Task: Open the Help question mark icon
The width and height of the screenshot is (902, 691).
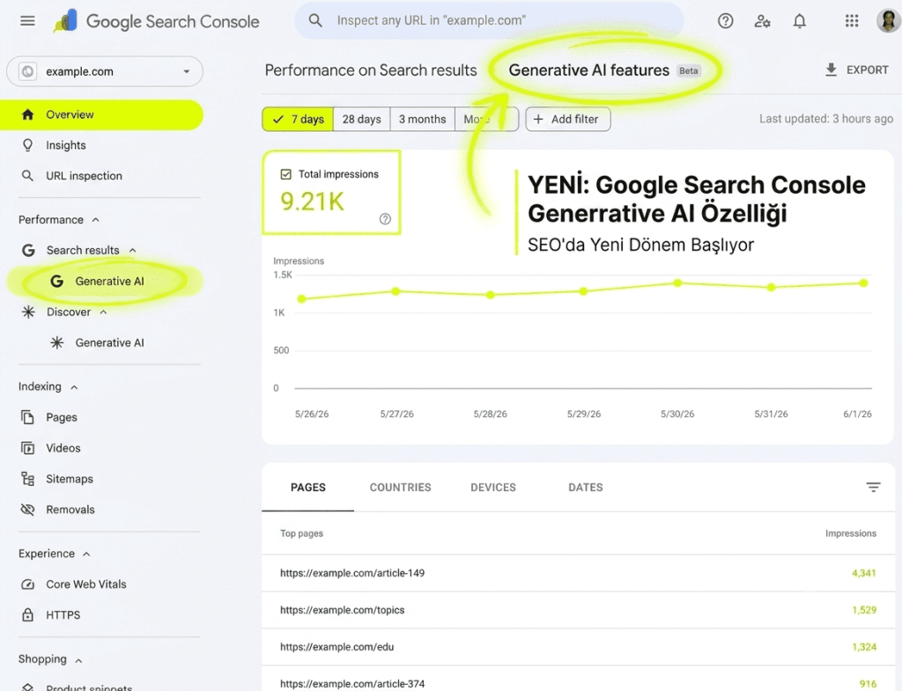Action: (x=726, y=21)
